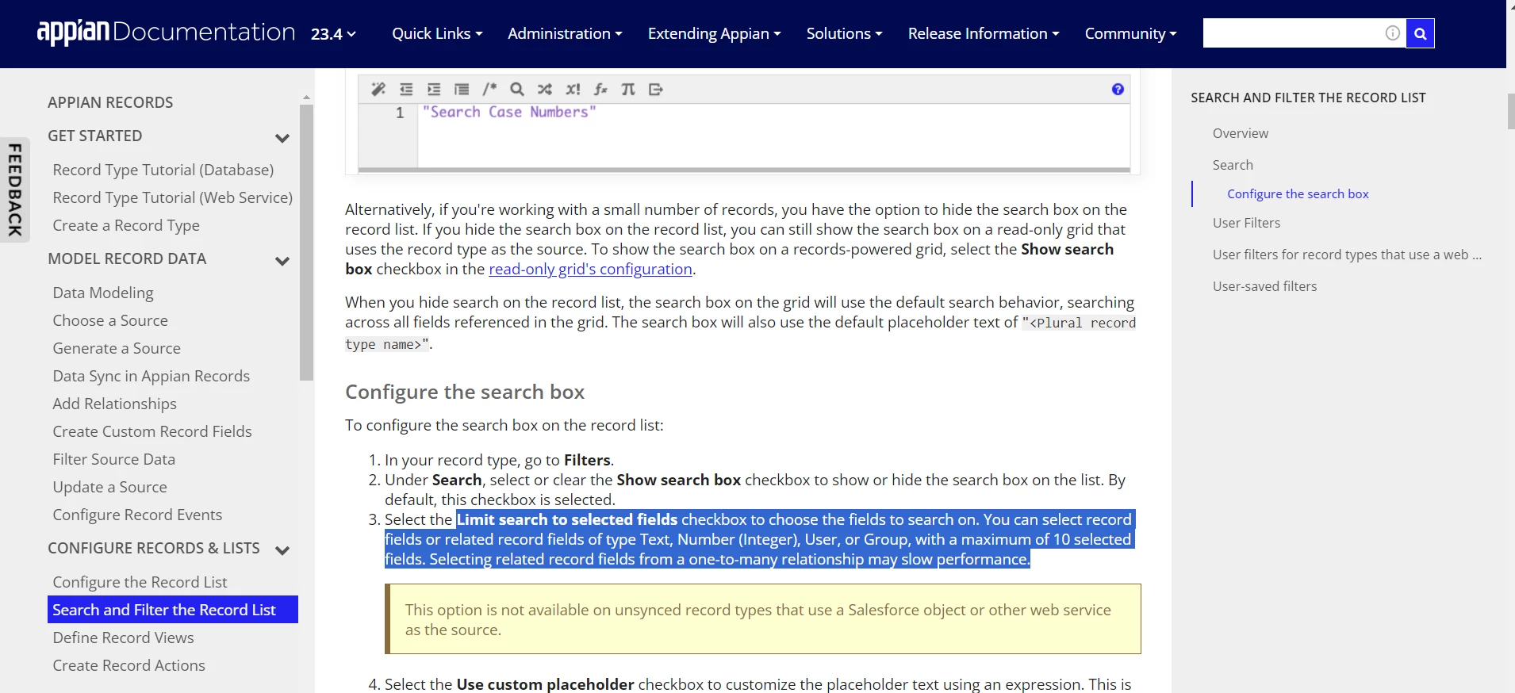Click the left sidebar scrollbar thumb
Screen dimensions: 1515x693
[x=306, y=242]
